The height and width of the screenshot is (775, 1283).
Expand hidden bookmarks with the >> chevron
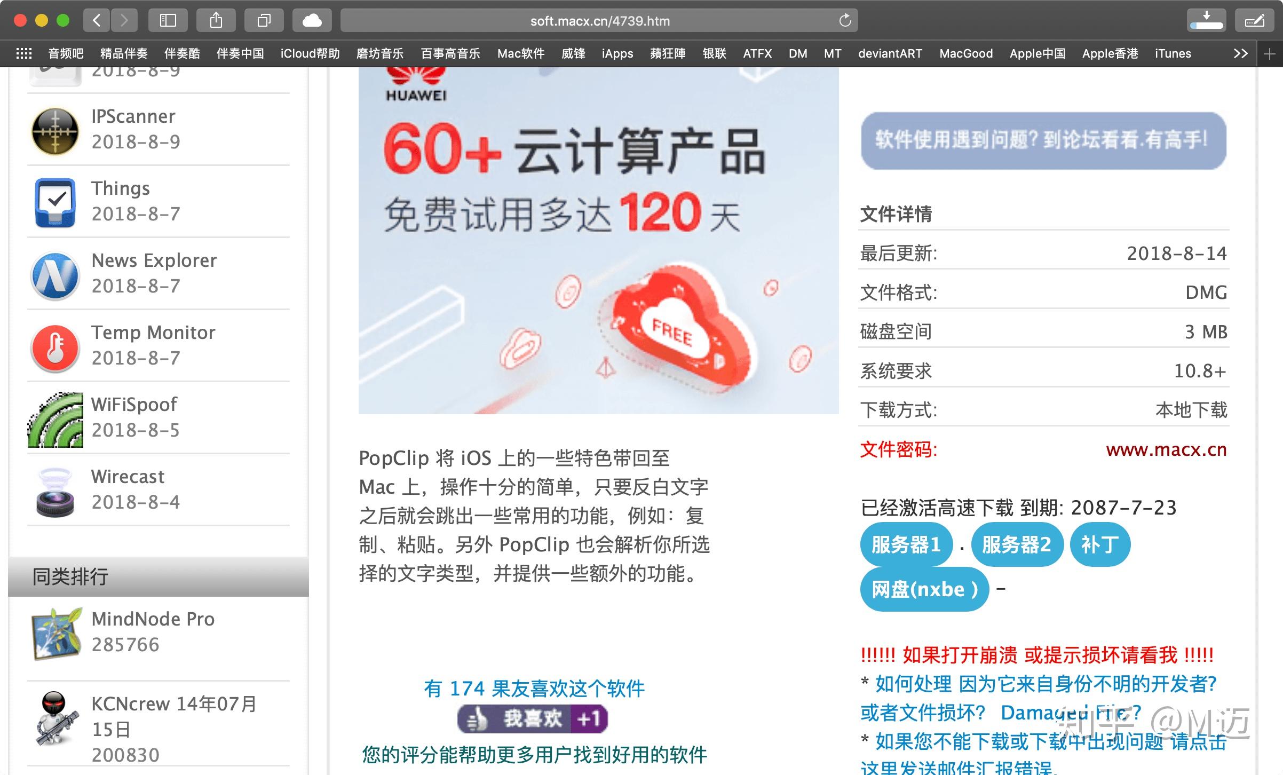(1241, 53)
